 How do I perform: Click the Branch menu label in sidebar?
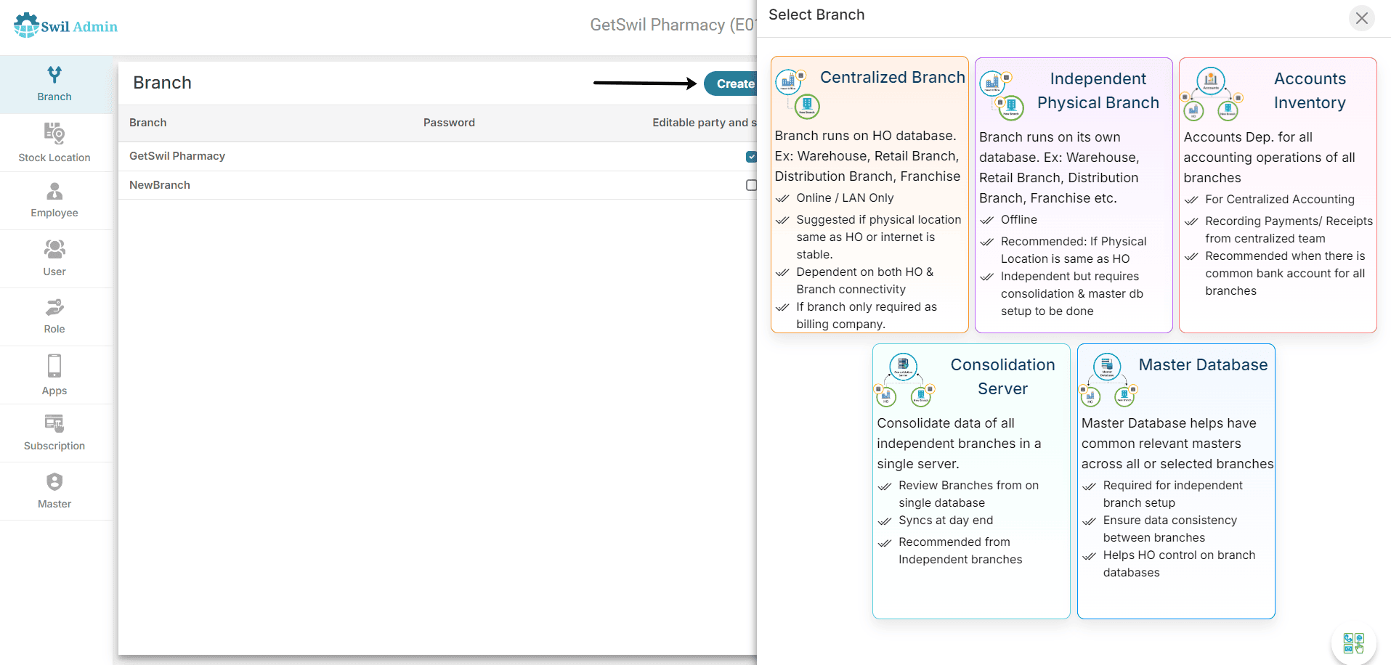[x=54, y=97]
